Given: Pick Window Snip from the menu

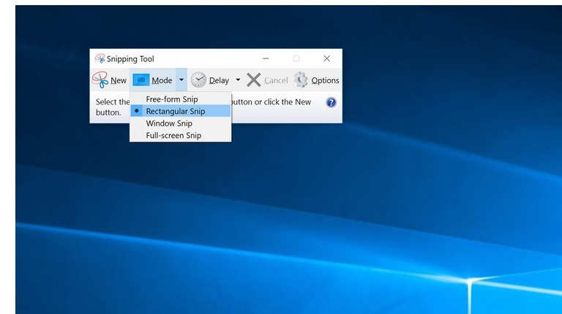Looking at the screenshot, I should (180, 123).
